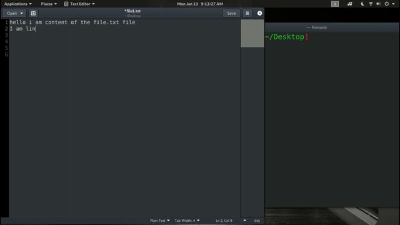The height and width of the screenshot is (225, 400).
Task: Open the Applications menu
Action: (17, 4)
